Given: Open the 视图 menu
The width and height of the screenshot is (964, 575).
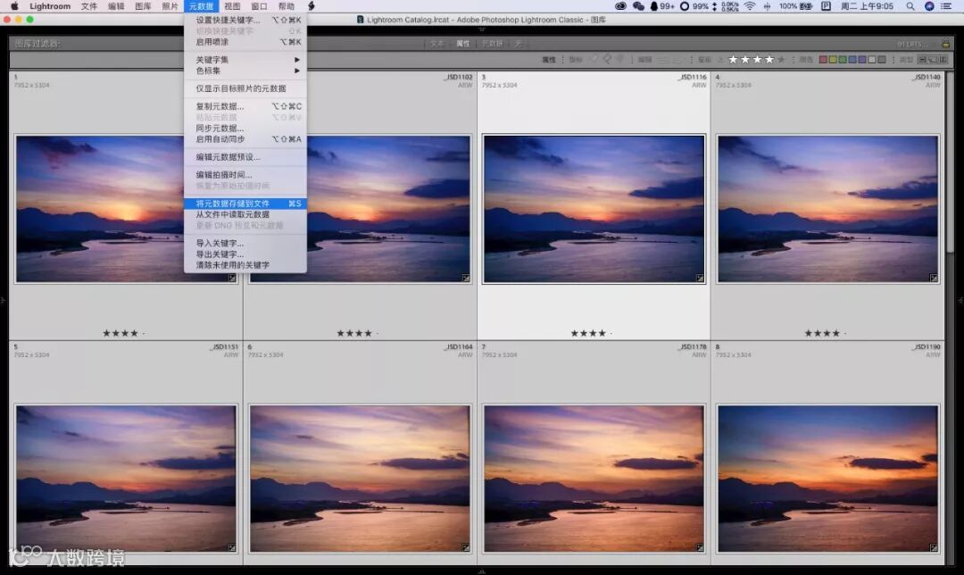Looking at the screenshot, I should coord(232,6).
